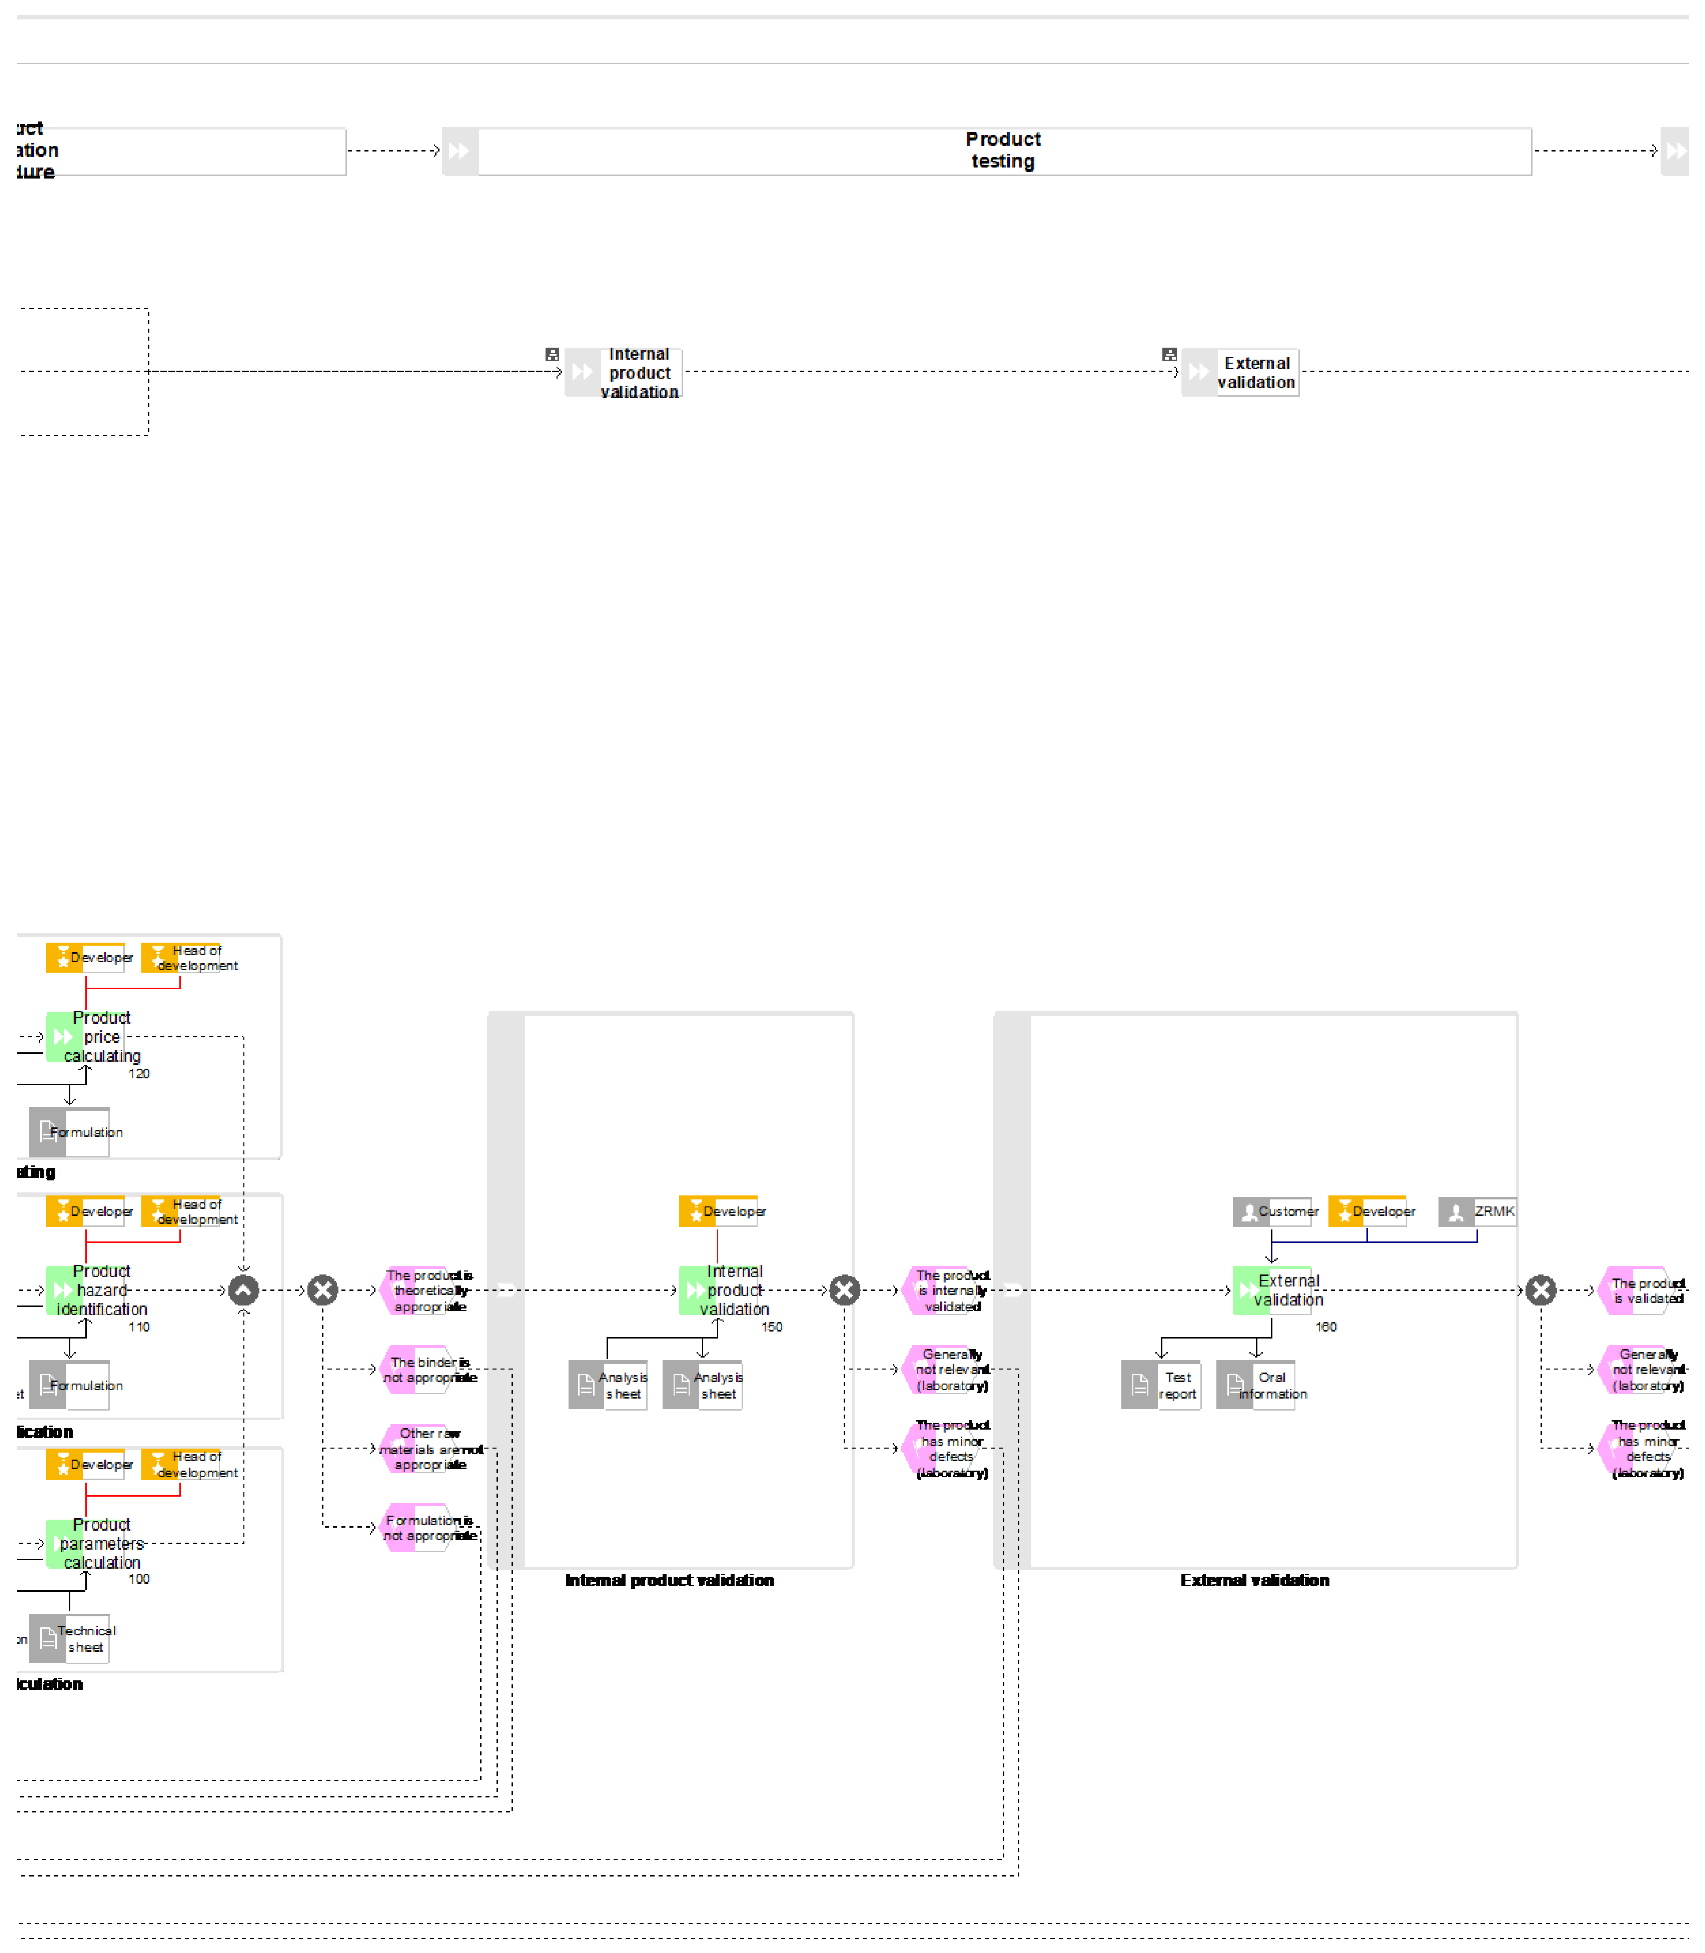Click assignment icon beside top External validation box
1705x1953 pixels.
(1169, 354)
